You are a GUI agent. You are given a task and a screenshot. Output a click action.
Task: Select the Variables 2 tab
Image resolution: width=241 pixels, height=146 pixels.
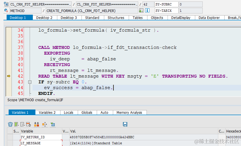[x=47, y=112]
